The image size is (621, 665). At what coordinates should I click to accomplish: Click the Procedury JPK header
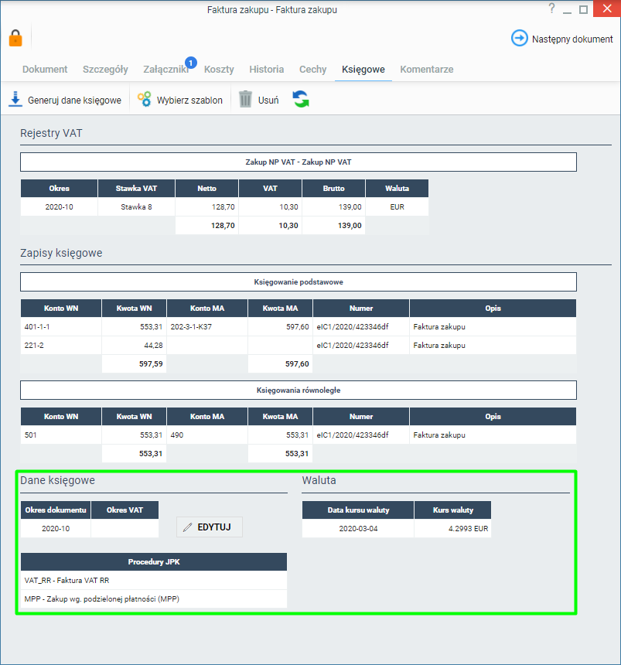[x=154, y=561]
